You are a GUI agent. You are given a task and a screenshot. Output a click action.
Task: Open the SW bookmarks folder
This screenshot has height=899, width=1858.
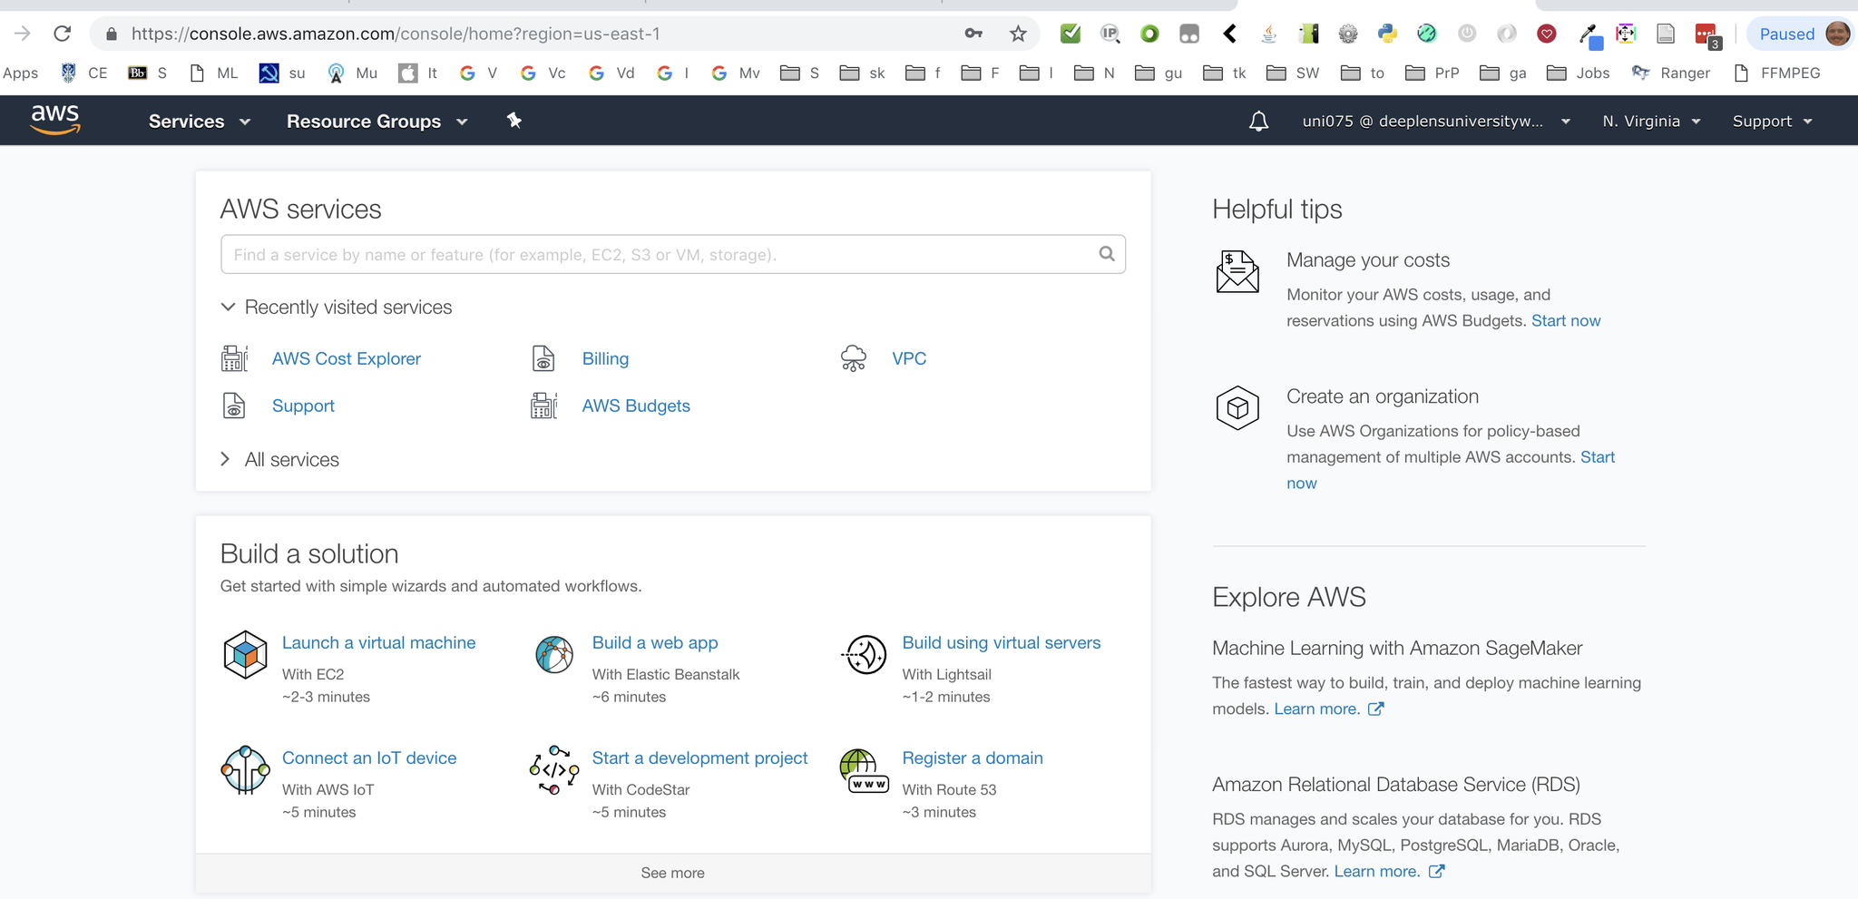[x=1293, y=73]
